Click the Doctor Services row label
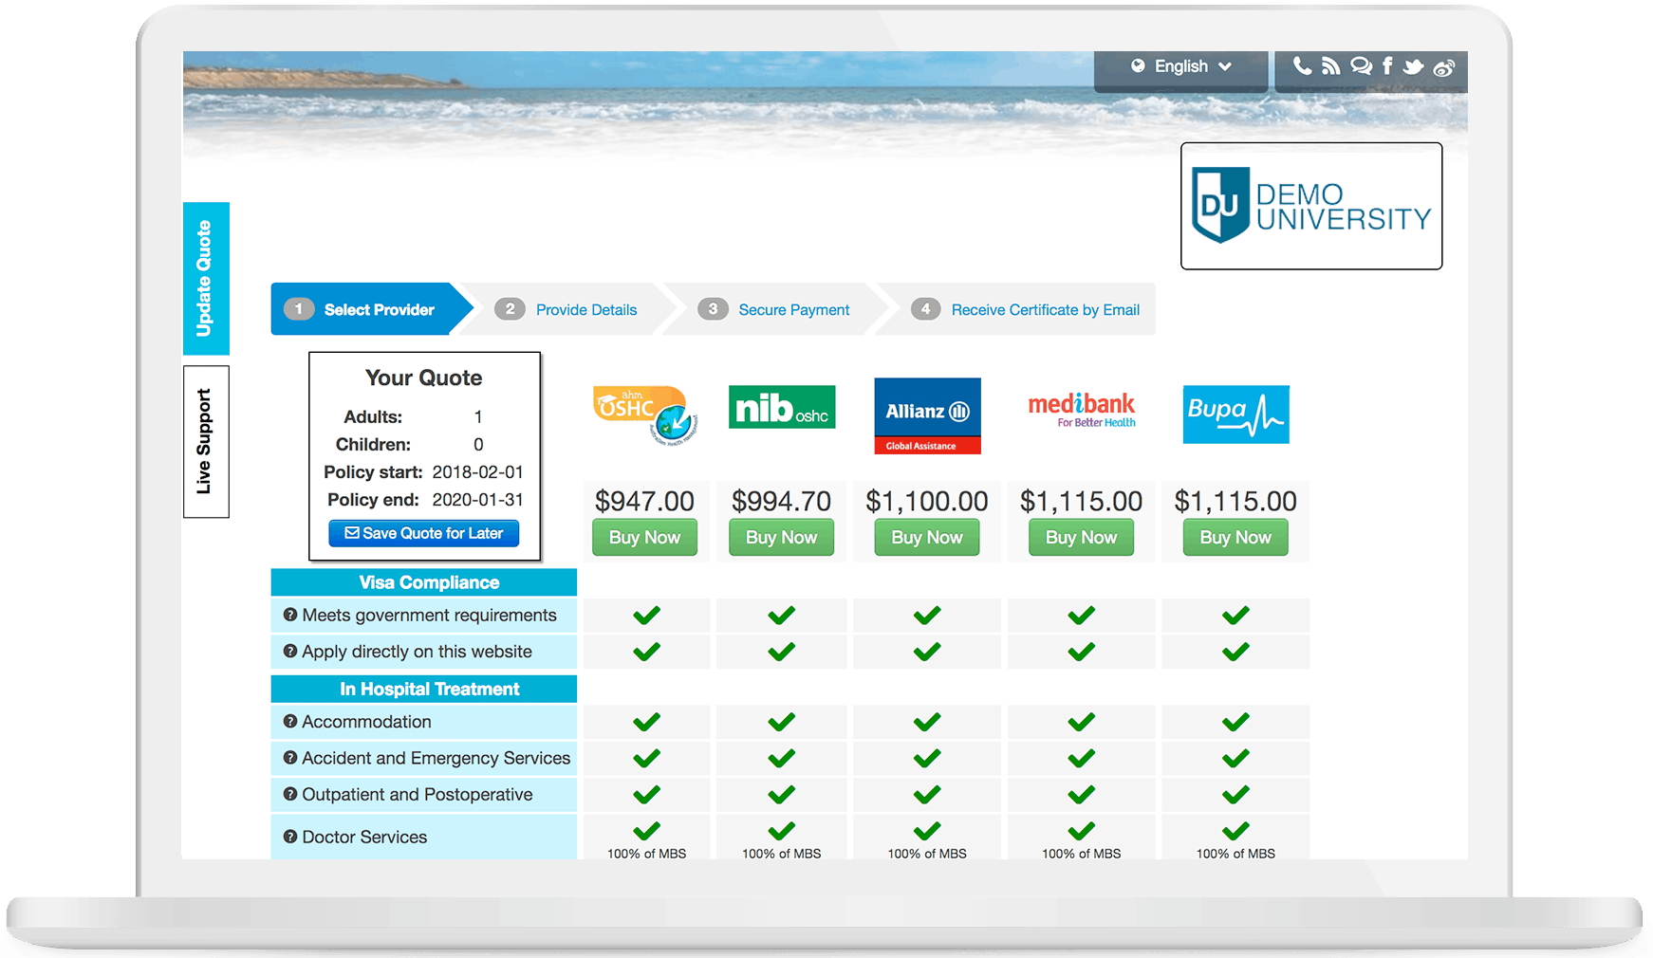The image size is (1653, 958). (x=364, y=837)
